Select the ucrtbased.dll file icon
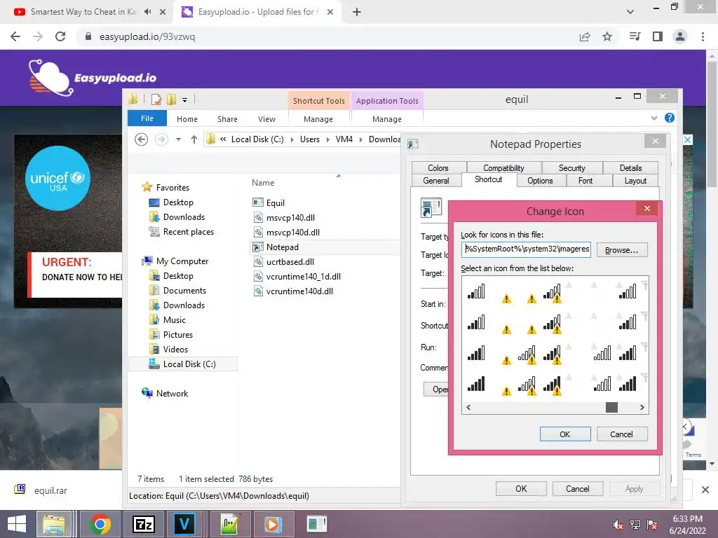718x538 pixels. pos(258,262)
